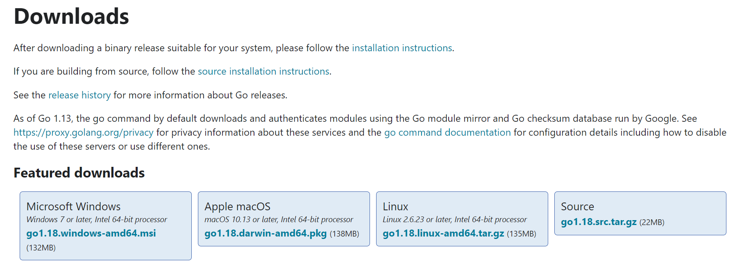Screen dimensions: 751x273
Task: Download go1.18.darwin-amd64.pkg package
Action: point(265,233)
